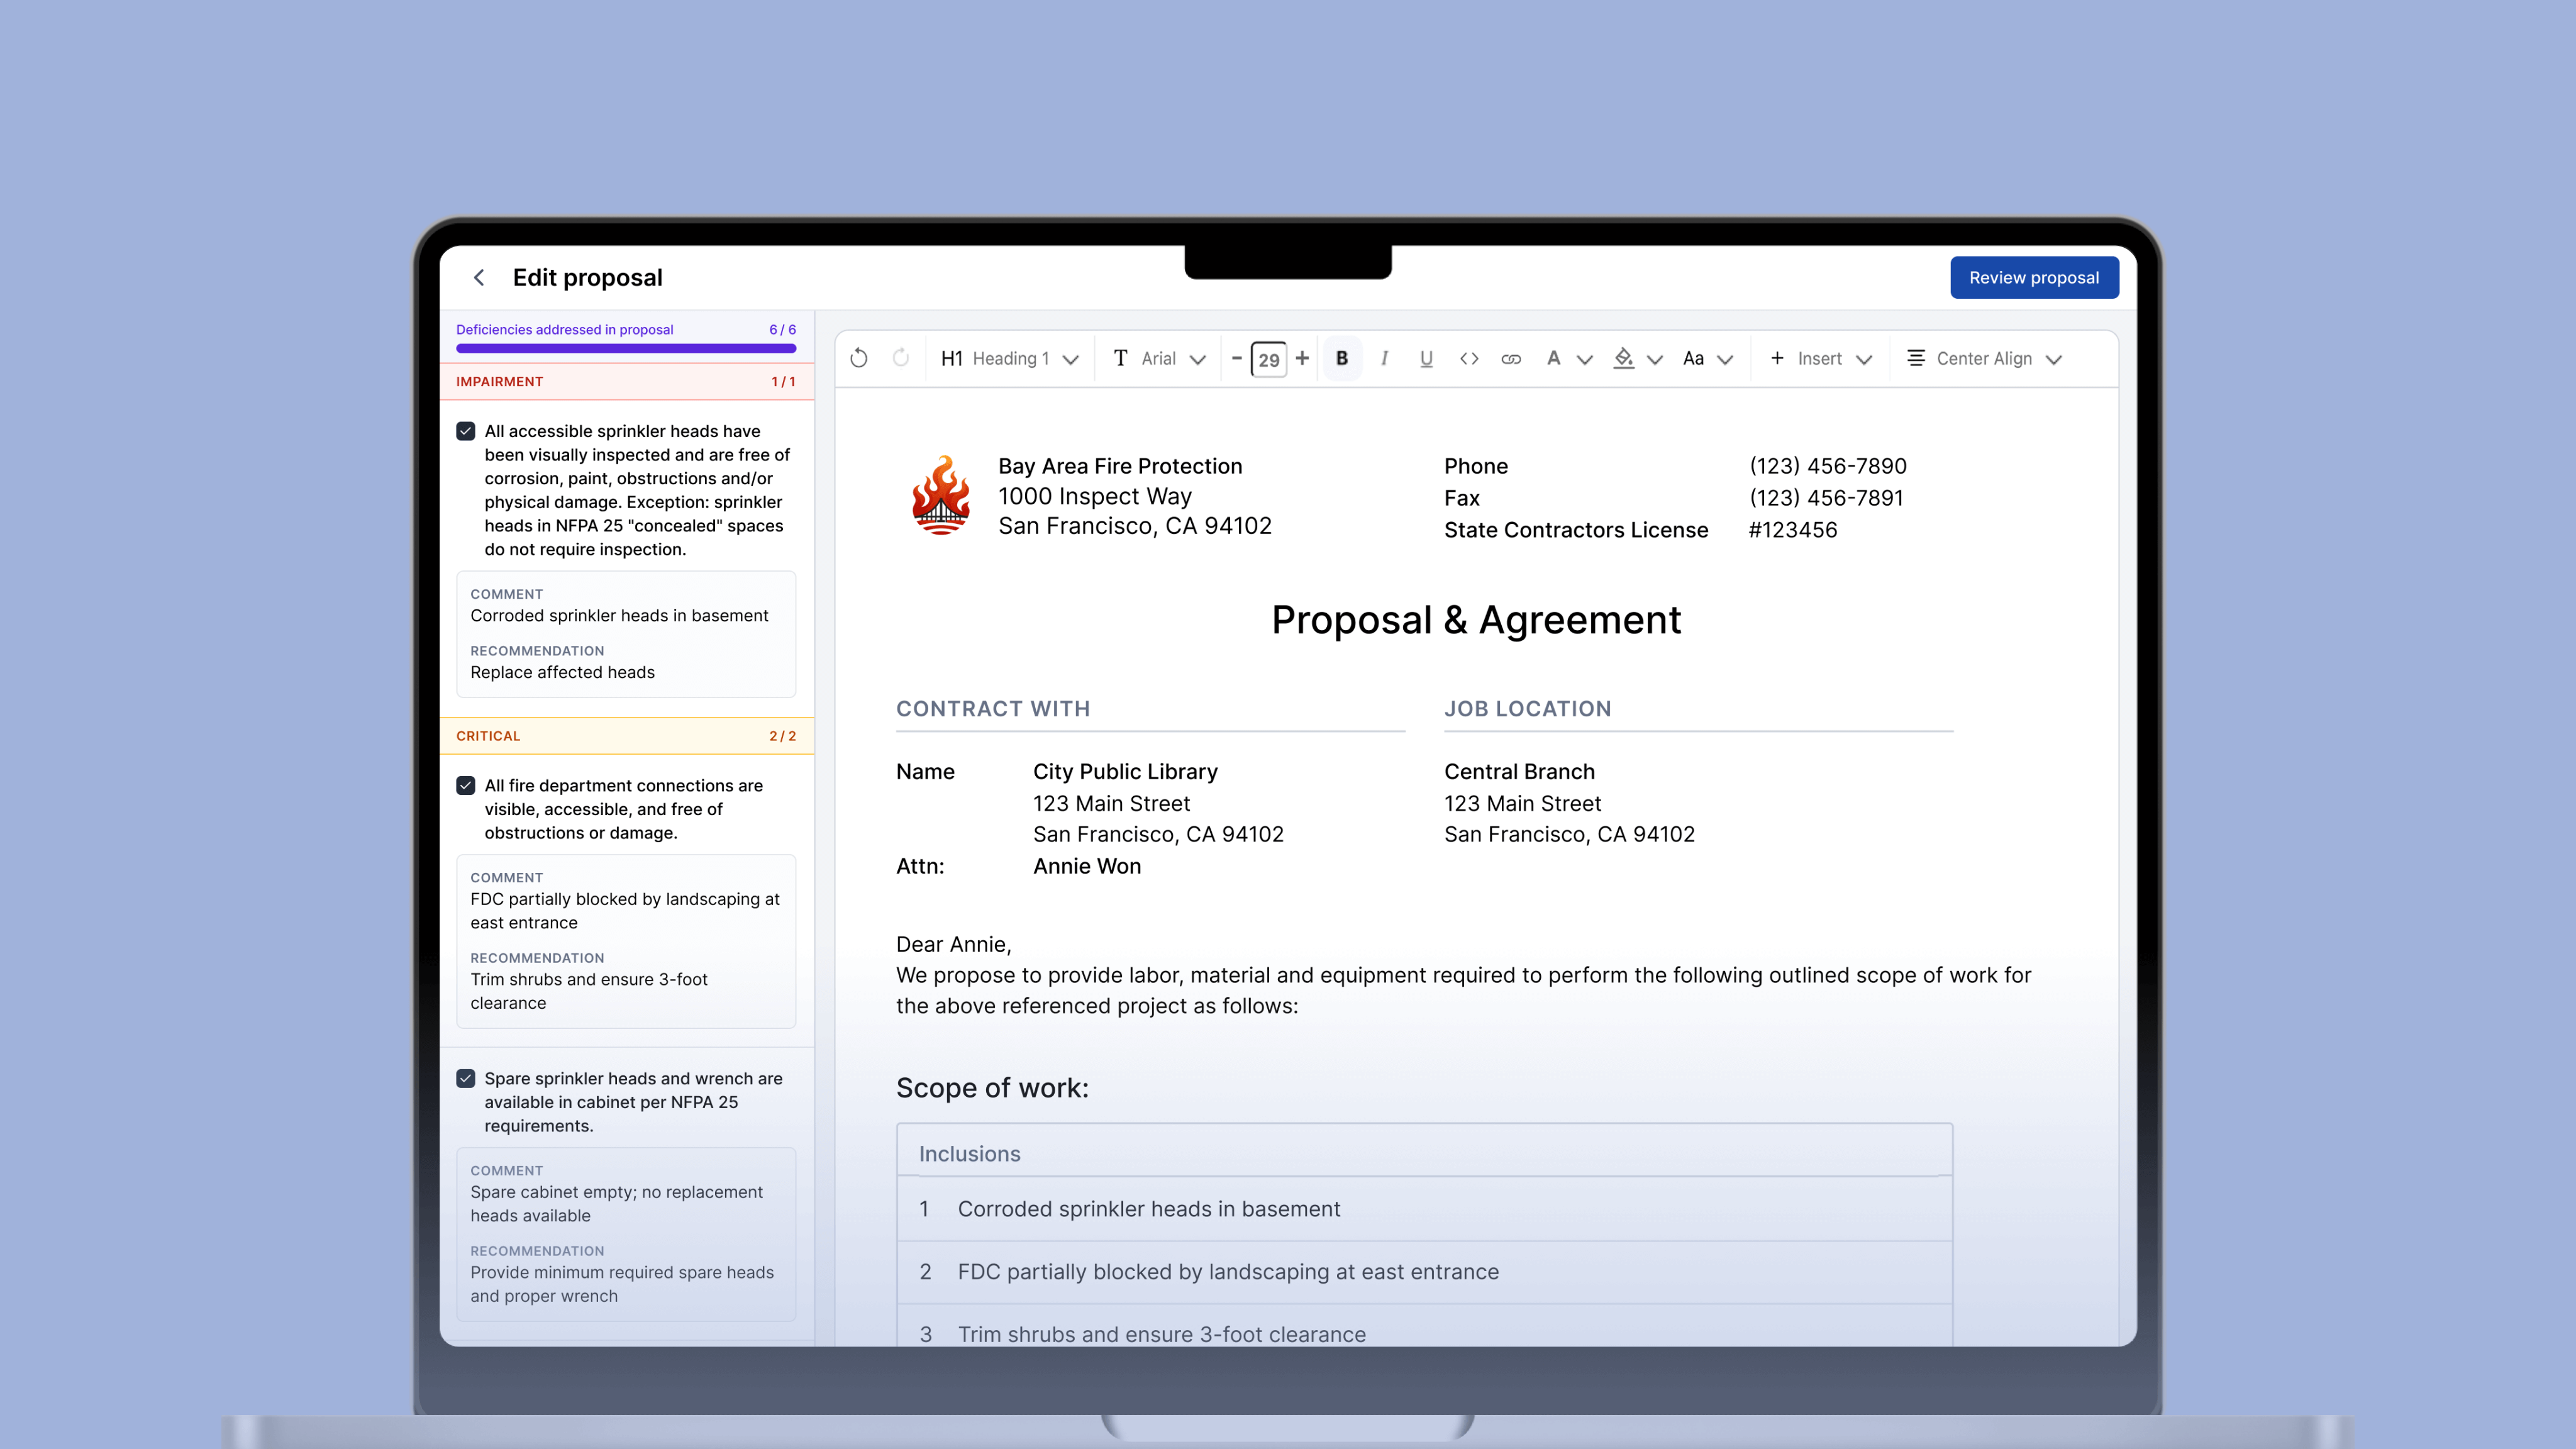Toggle bold formatting
Image resolution: width=2576 pixels, height=1449 pixels.
1342,358
